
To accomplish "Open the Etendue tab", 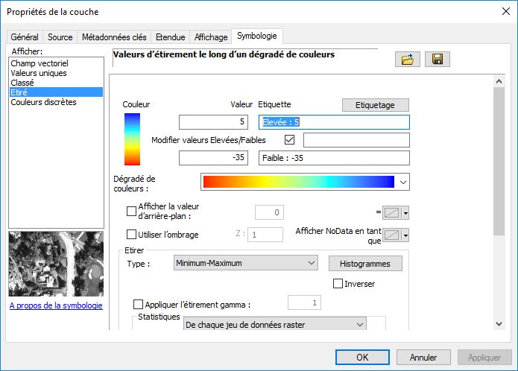I will (170, 37).
